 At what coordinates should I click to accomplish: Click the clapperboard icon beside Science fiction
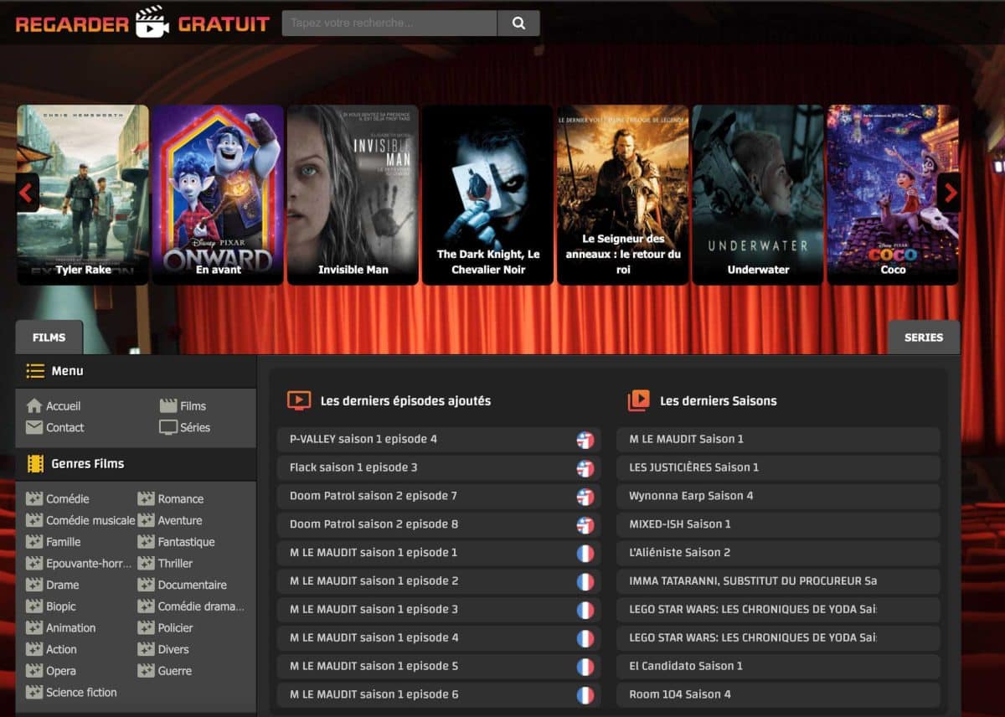(34, 692)
